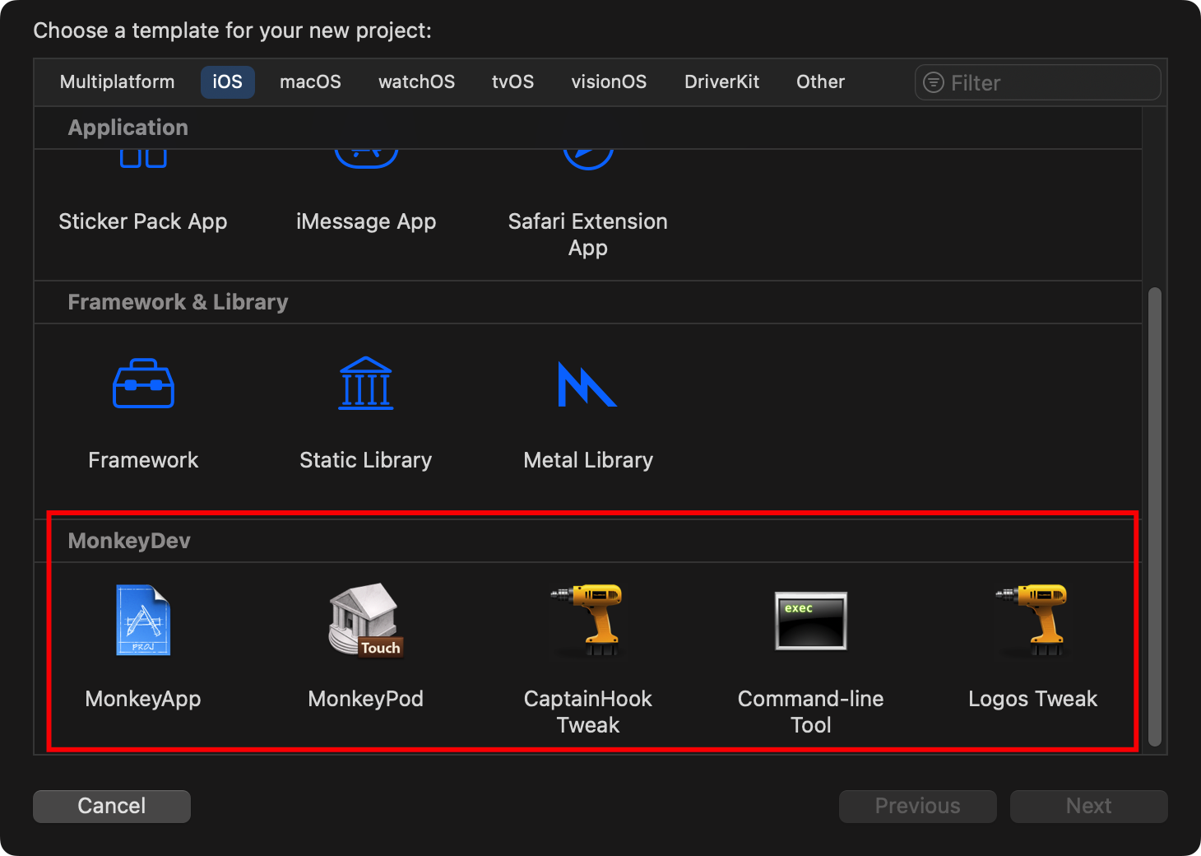Proceed with the Next button
This screenshot has width=1201, height=856.
(x=1089, y=807)
